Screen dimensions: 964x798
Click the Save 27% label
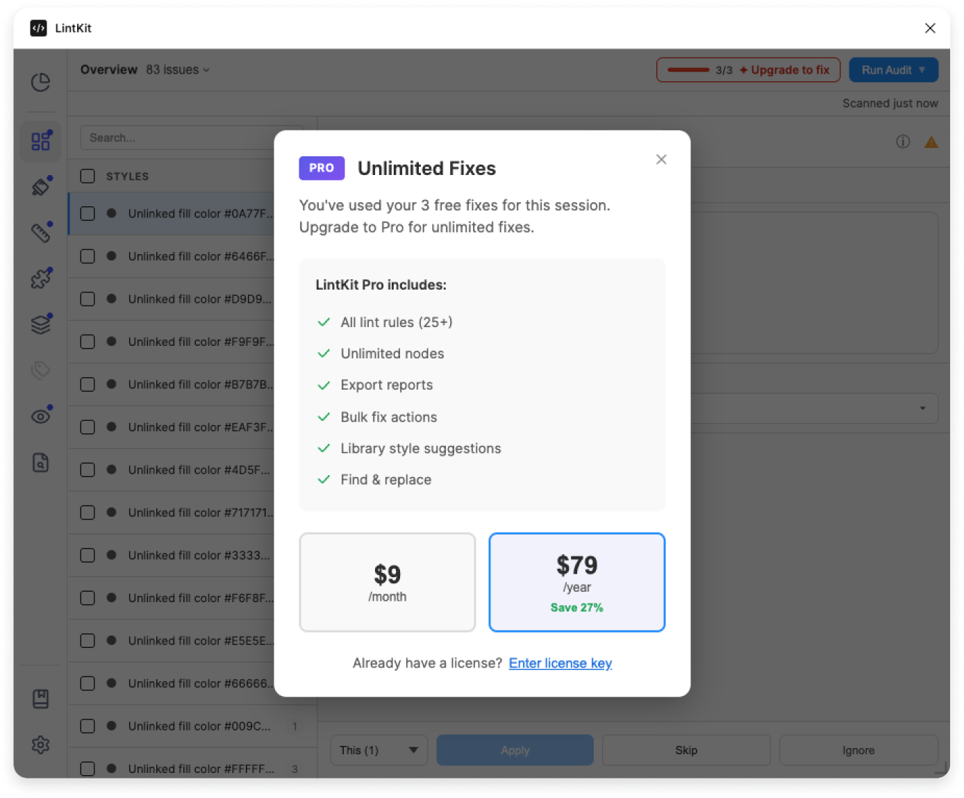pyautogui.click(x=577, y=608)
